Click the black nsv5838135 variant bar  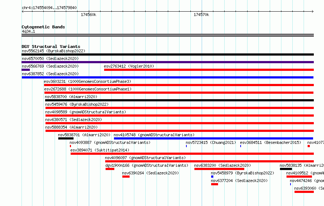(x=286, y=169)
